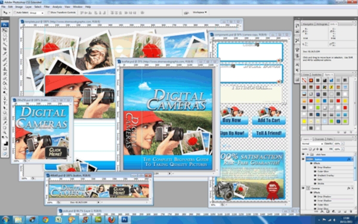Select the Lasso tool
Screen dimensions: 358x224
(5, 40)
